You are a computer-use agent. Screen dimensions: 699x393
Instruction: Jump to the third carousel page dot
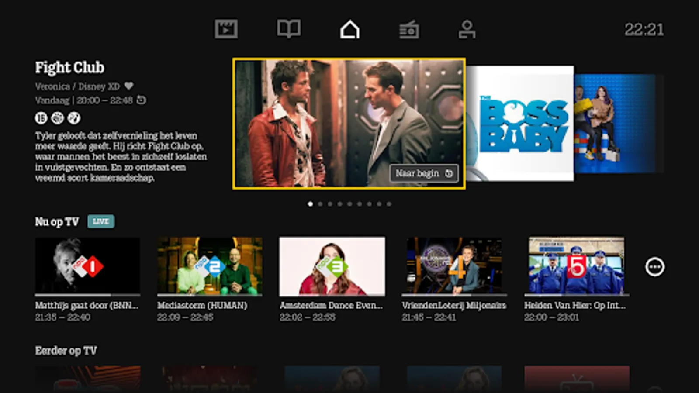330,204
